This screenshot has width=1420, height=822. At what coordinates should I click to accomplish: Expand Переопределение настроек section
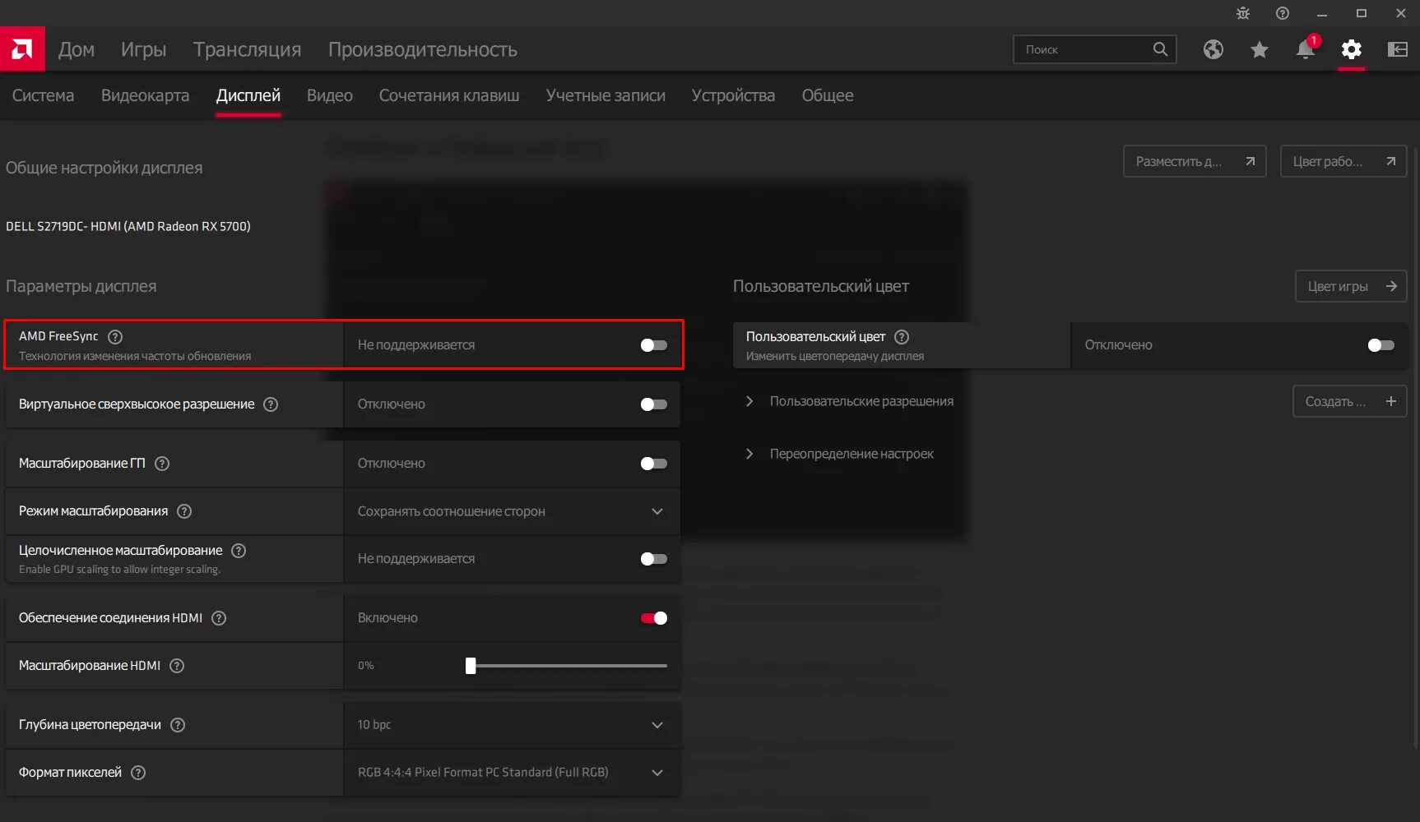840,454
